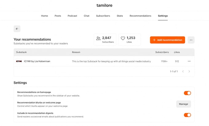Go to the Podcast tab
This screenshot has height=126, width=209.
pyautogui.click(x=72, y=16)
